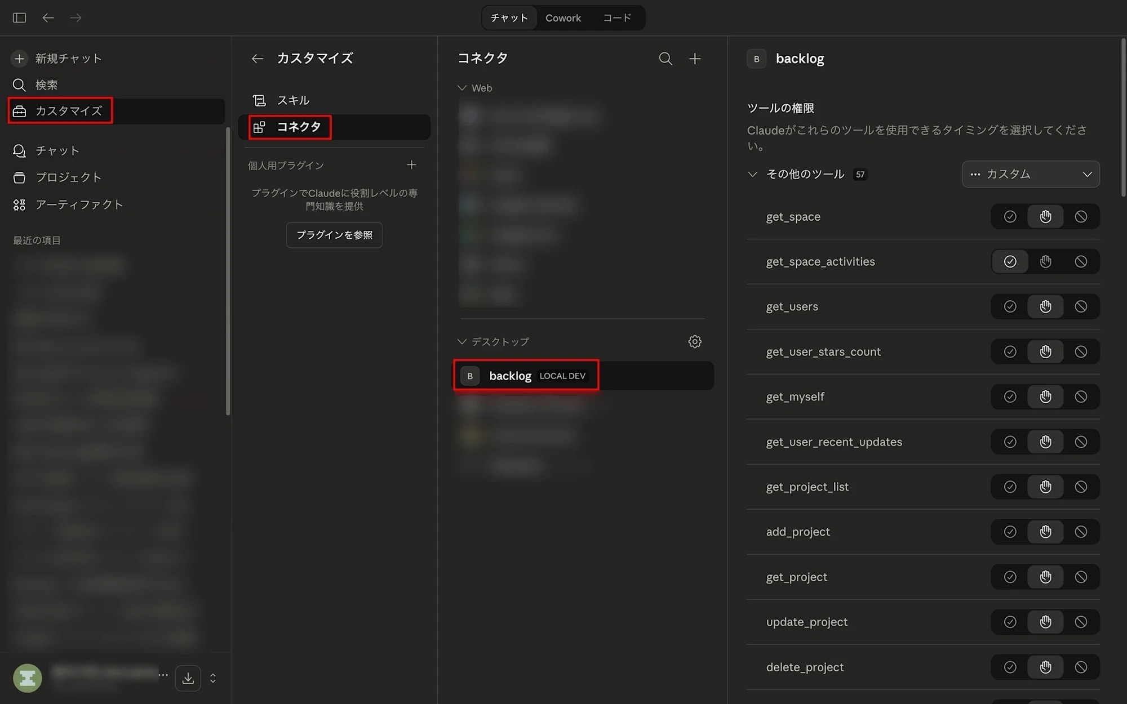Open the カスタム permissions dropdown

[1030, 175]
